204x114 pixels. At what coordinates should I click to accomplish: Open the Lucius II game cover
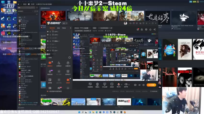click(185, 77)
